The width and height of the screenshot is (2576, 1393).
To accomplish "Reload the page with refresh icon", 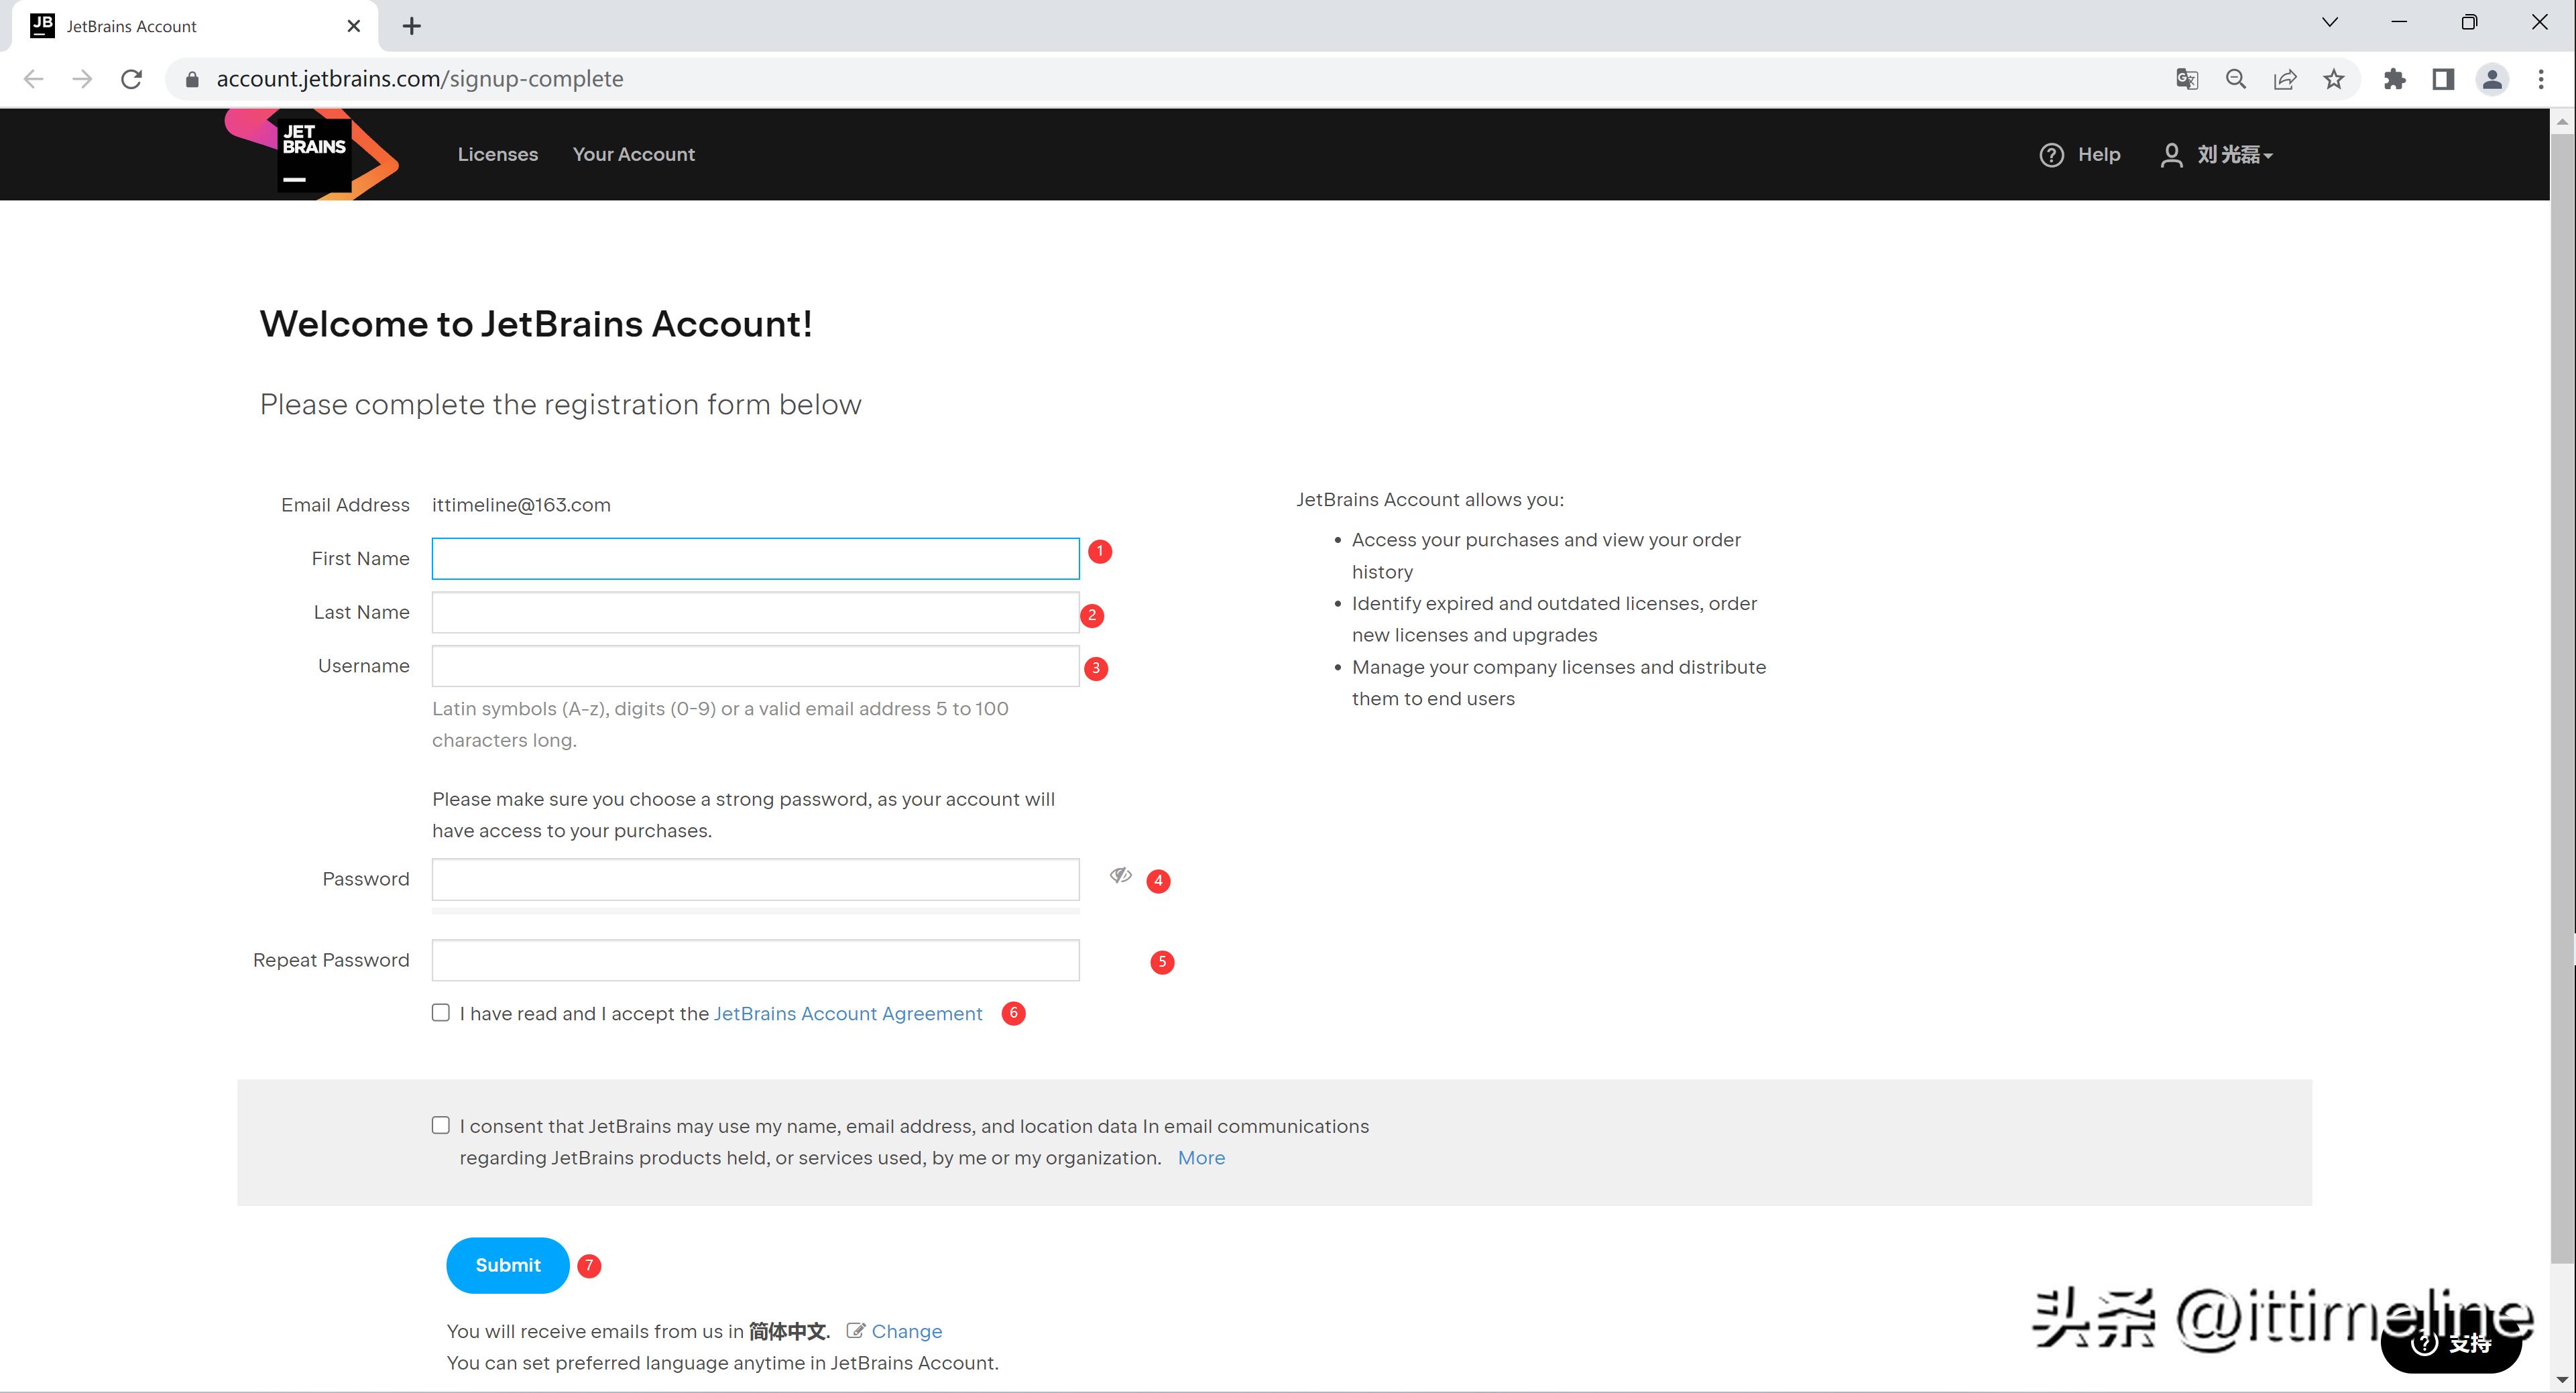I will tap(131, 79).
